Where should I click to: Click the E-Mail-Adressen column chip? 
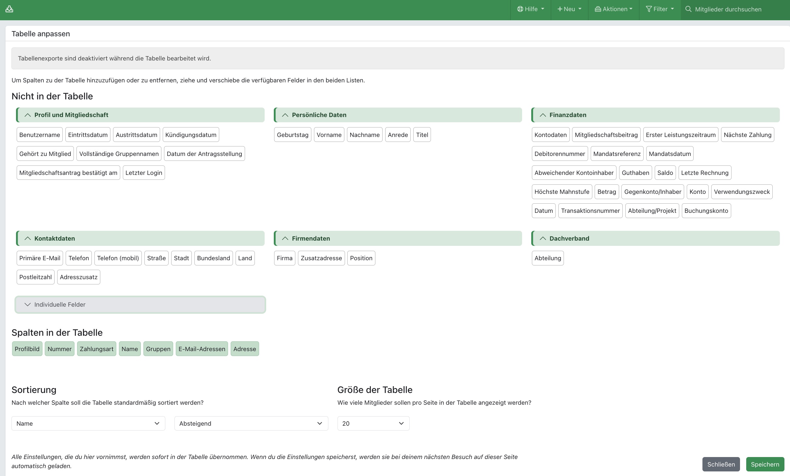point(202,349)
